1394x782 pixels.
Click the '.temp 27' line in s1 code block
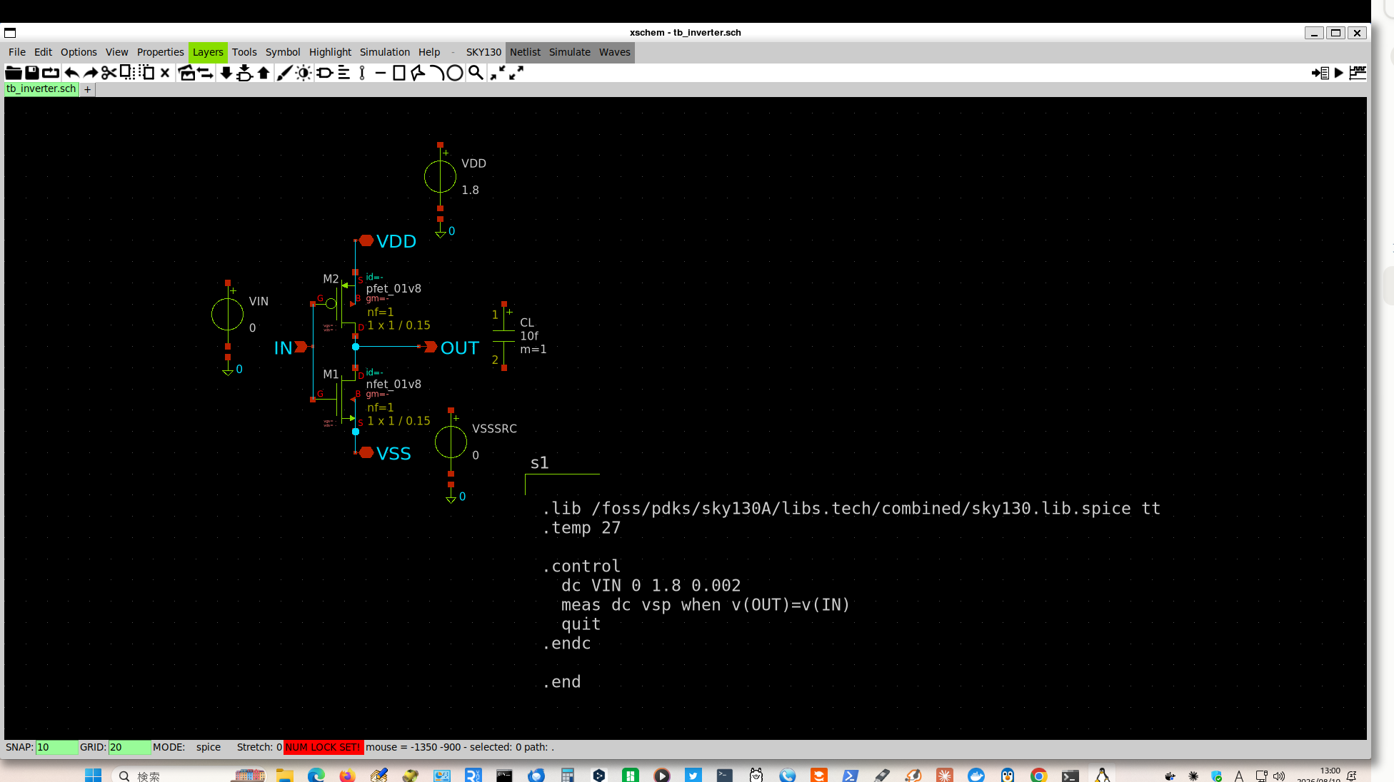pyautogui.click(x=581, y=528)
